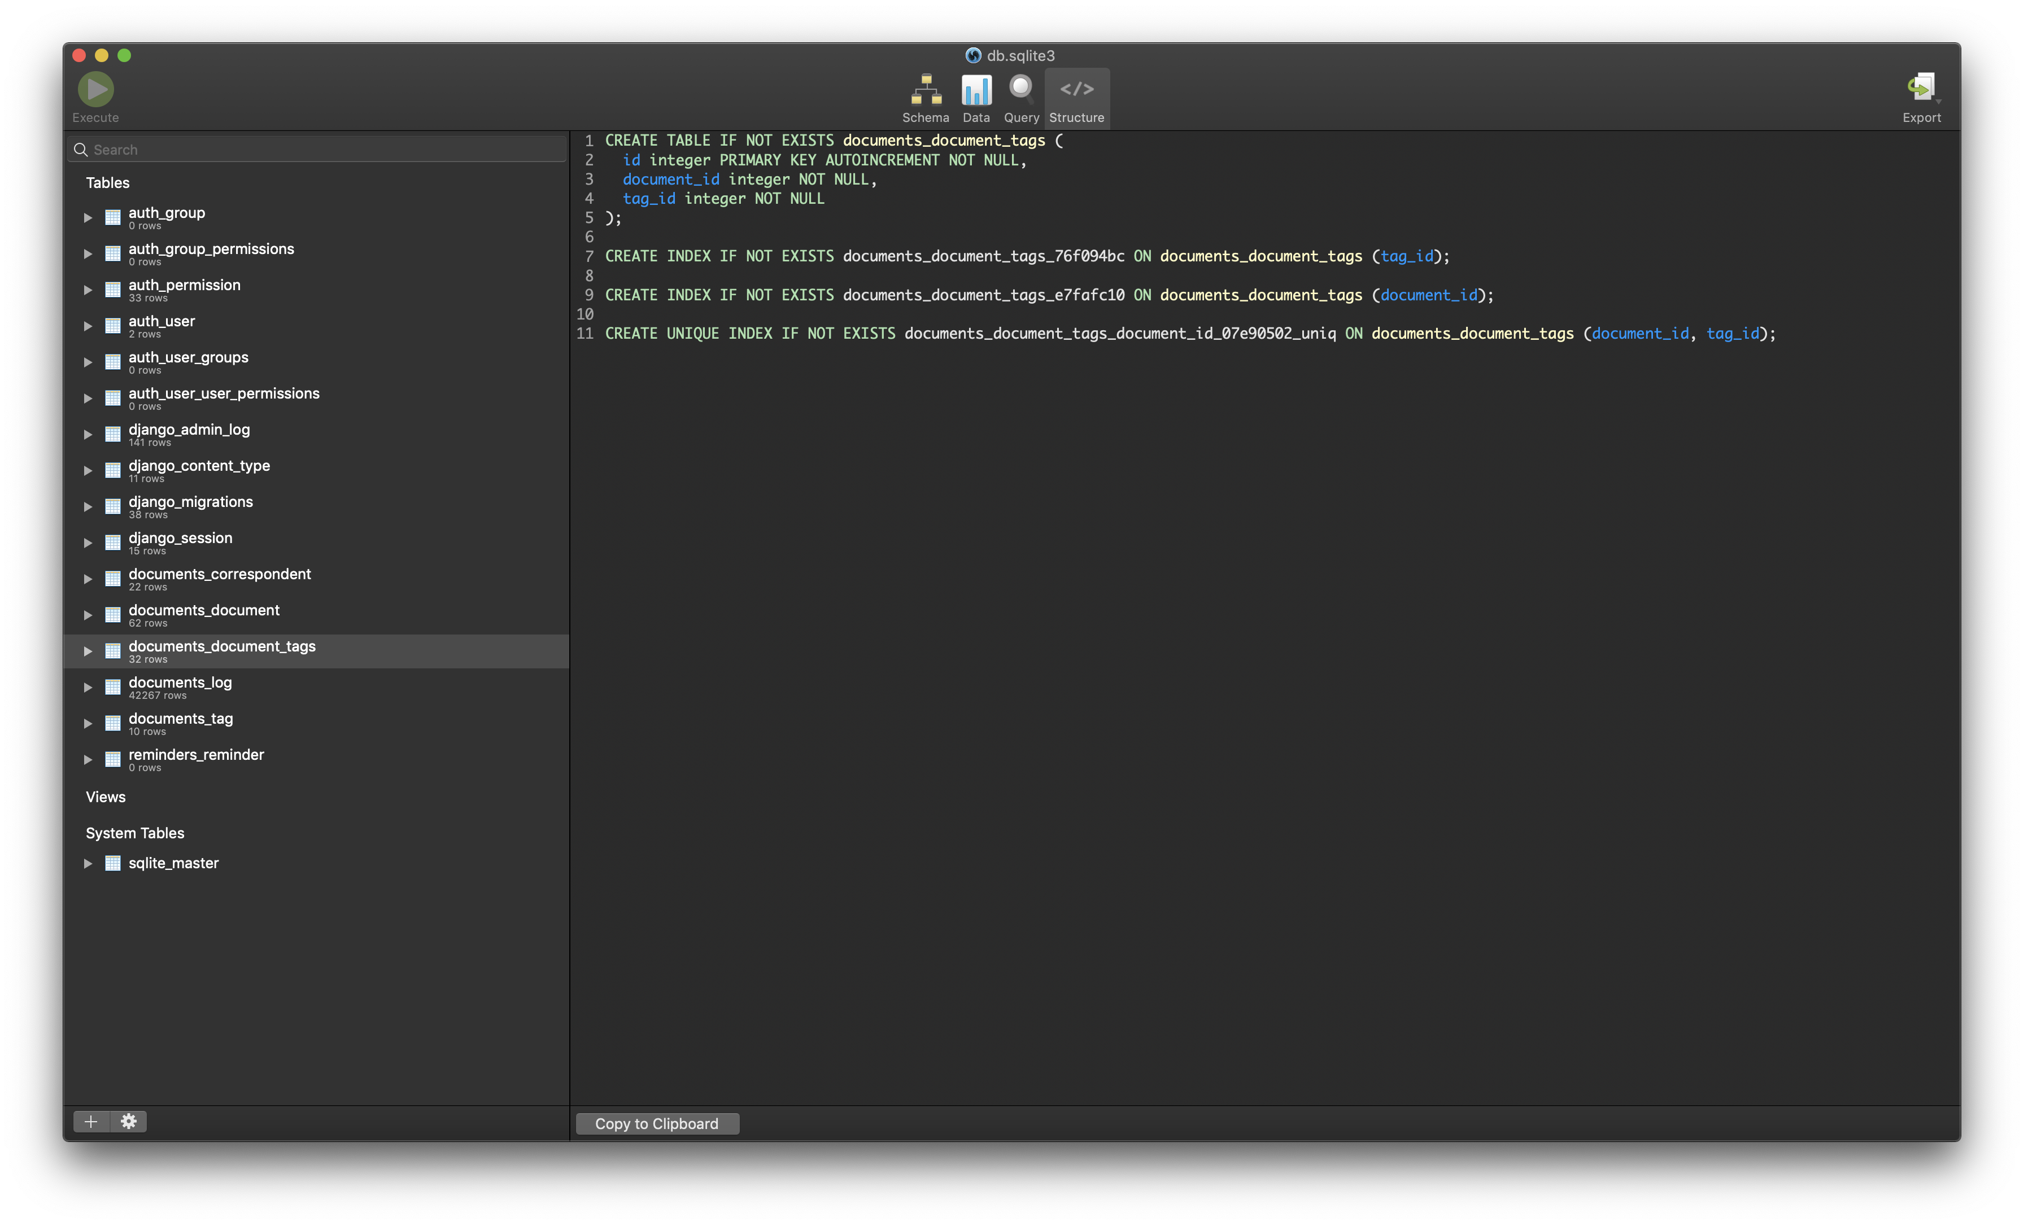This screenshot has width=2024, height=1225.
Task: Click the Tables section header
Action: coord(108,182)
